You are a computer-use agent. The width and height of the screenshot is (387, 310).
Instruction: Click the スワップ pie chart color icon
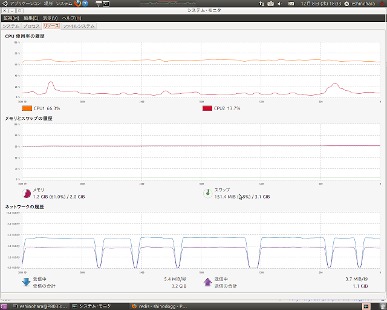207,193
